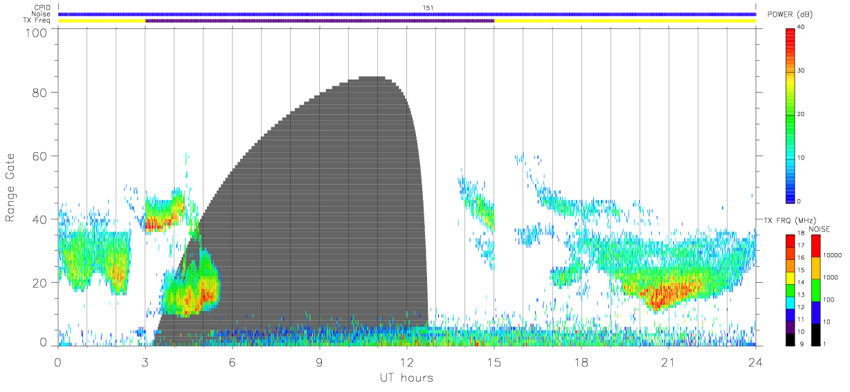The image size is (850, 392).
Task: Click the CPID value '151'
Action: [x=428, y=8]
